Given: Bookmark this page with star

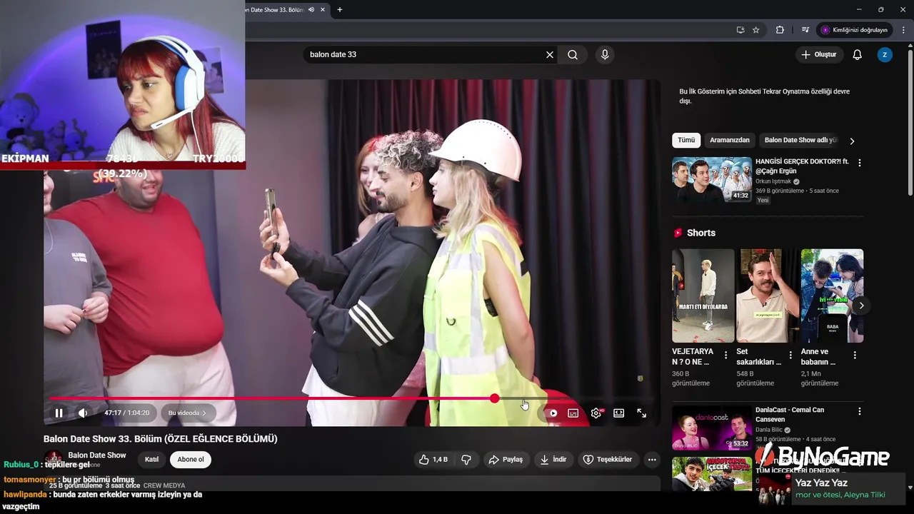Looking at the screenshot, I should pos(756,30).
